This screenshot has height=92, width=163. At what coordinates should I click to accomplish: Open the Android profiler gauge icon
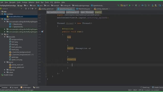[x=142, y=5]
